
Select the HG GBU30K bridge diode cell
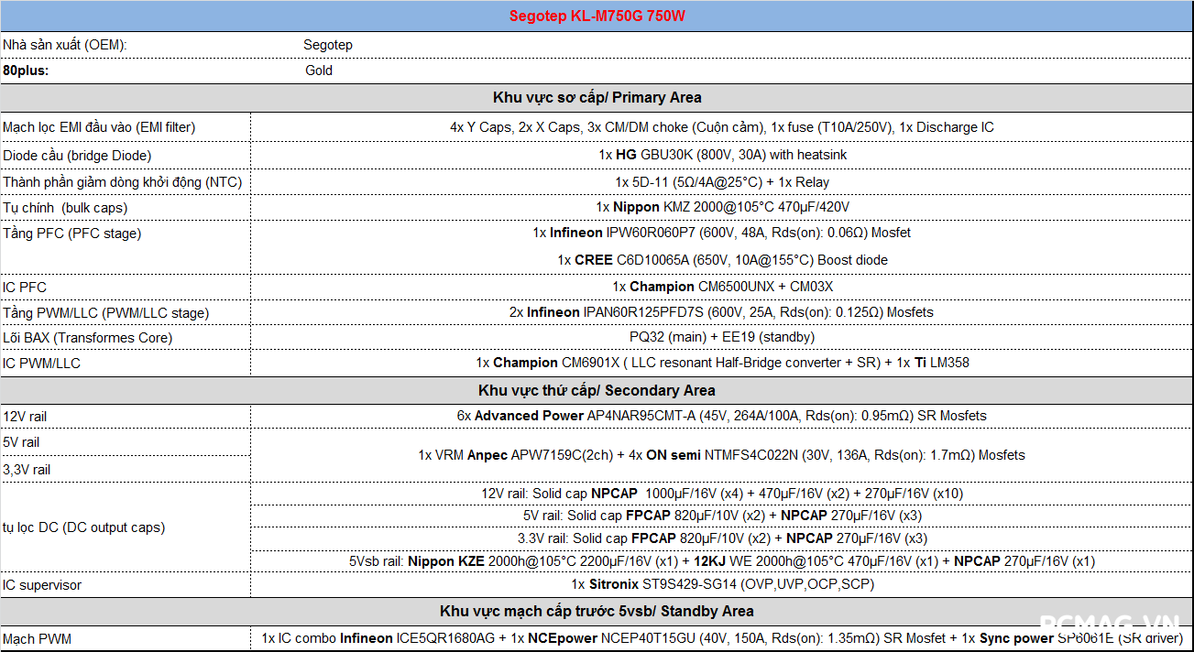click(722, 155)
